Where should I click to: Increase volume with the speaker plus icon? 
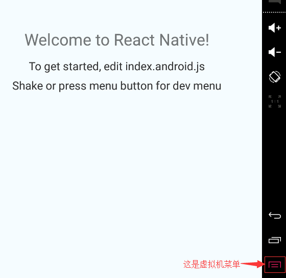point(275,28)
